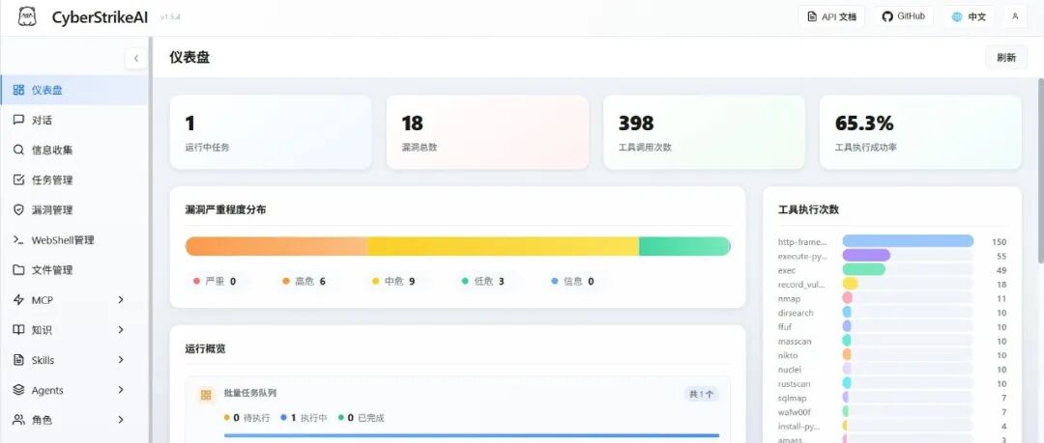Select 任务管理 in the sidebar
Viewport: 1044px width, 443px height.
[x=73, y=180]
